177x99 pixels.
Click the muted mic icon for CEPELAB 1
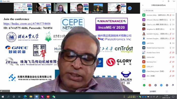point(173,67)
